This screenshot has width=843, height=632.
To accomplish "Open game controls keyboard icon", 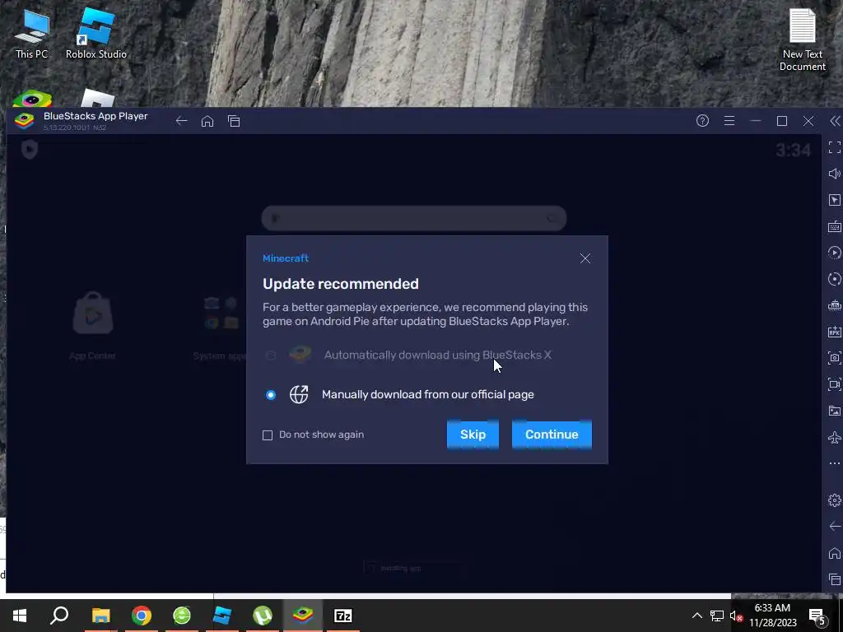I will pos(835,226).
